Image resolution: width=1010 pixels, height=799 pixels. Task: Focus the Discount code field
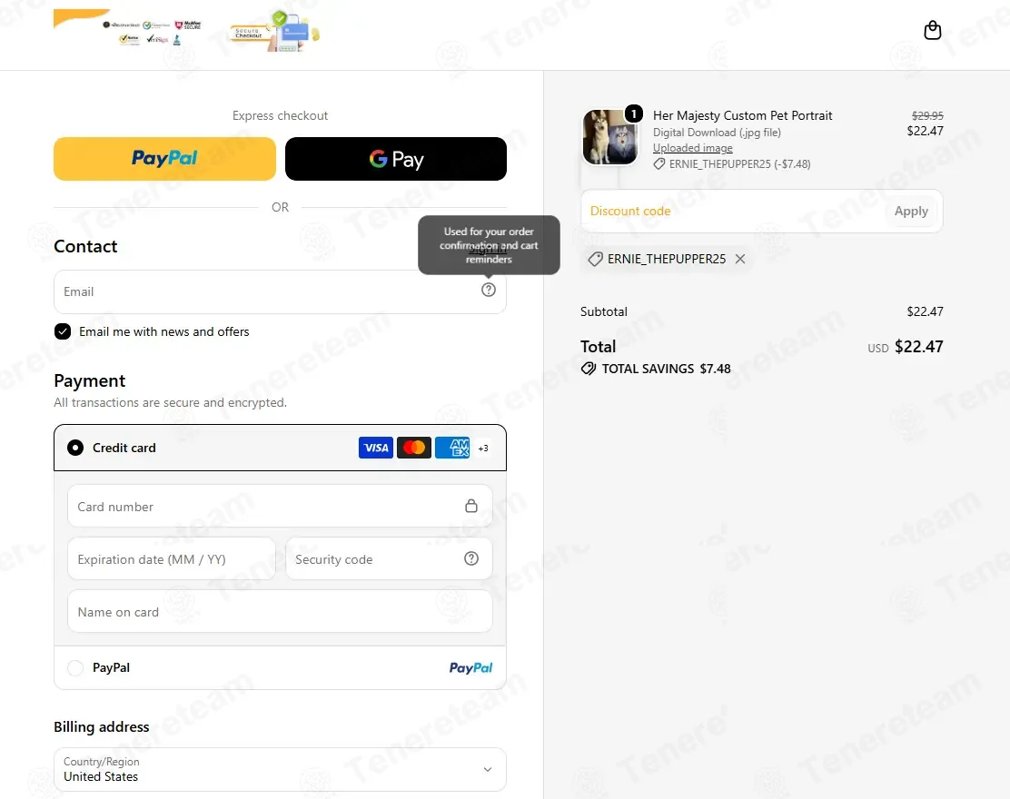point(734,212)
